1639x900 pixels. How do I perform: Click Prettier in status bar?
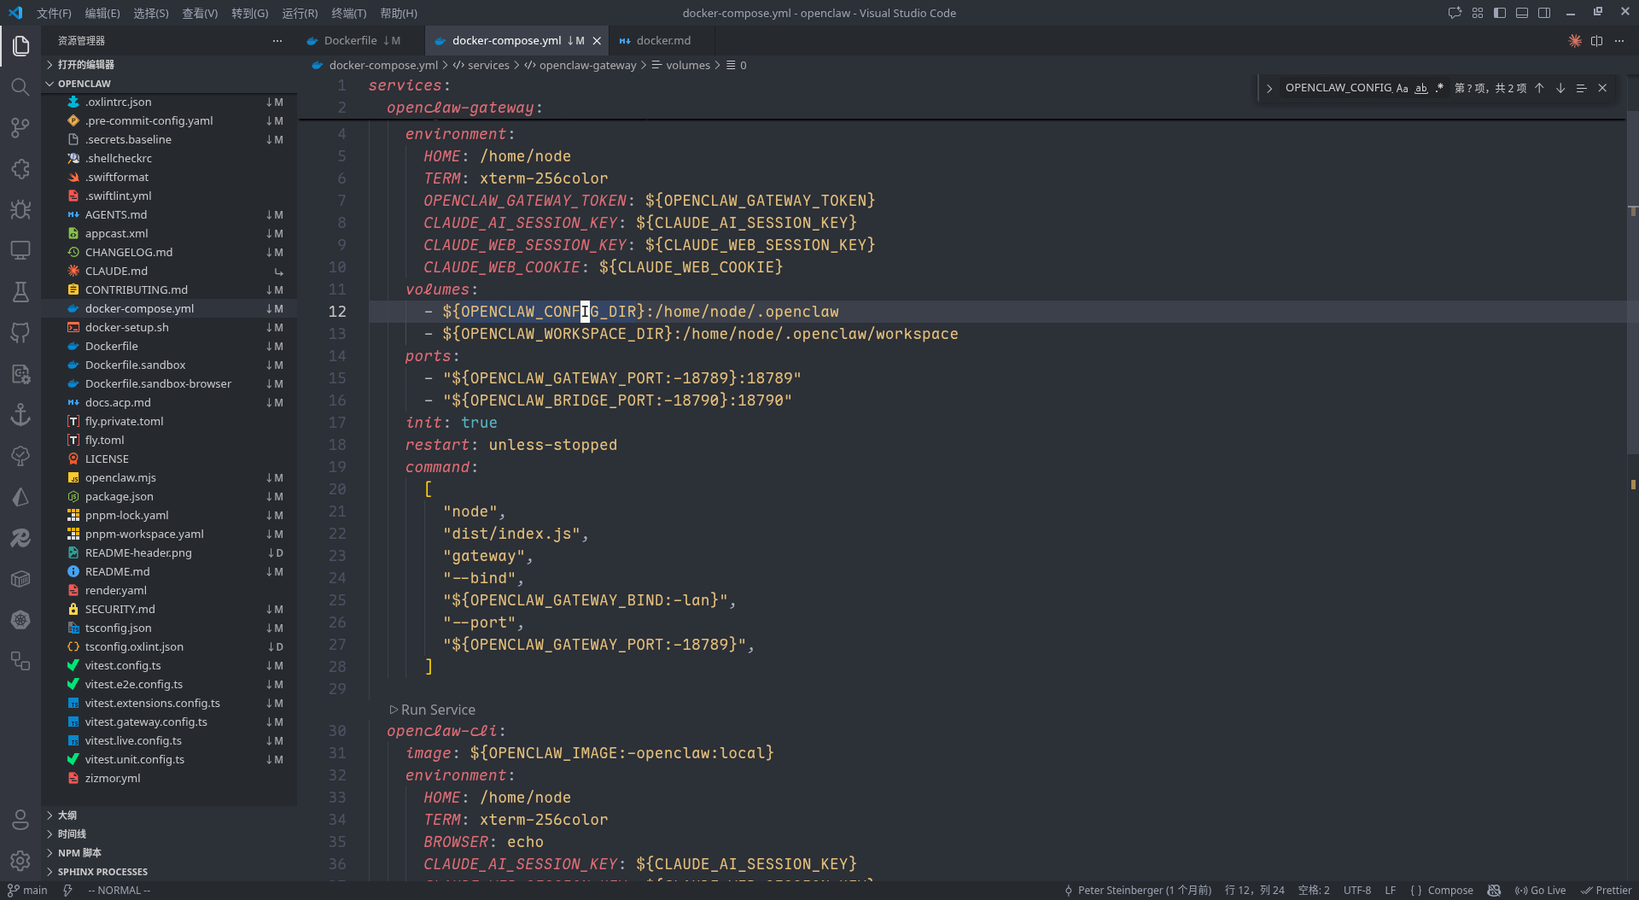(x=1606, y=890)
